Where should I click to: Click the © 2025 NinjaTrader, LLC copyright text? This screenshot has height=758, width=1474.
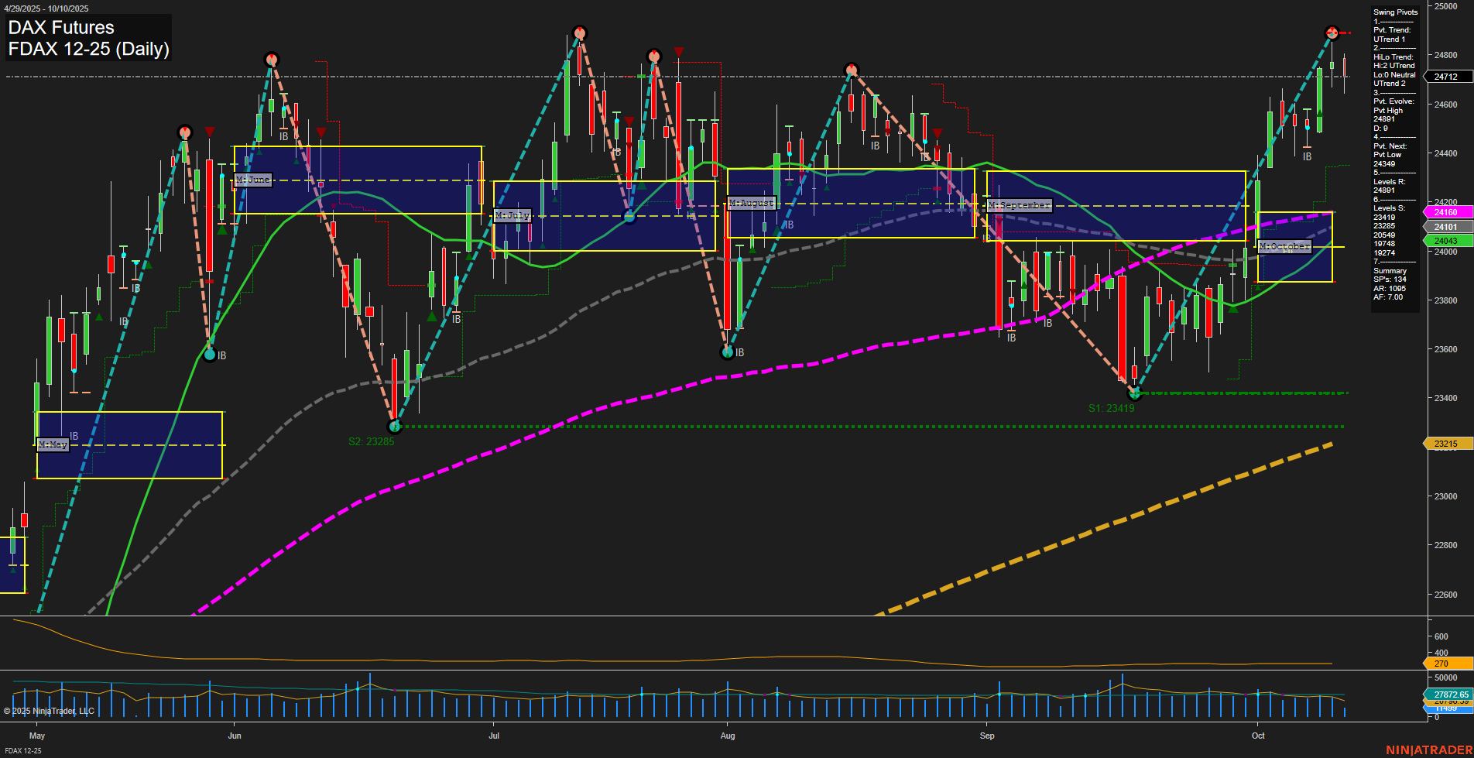pyautogui.click(x=50, y=710)
